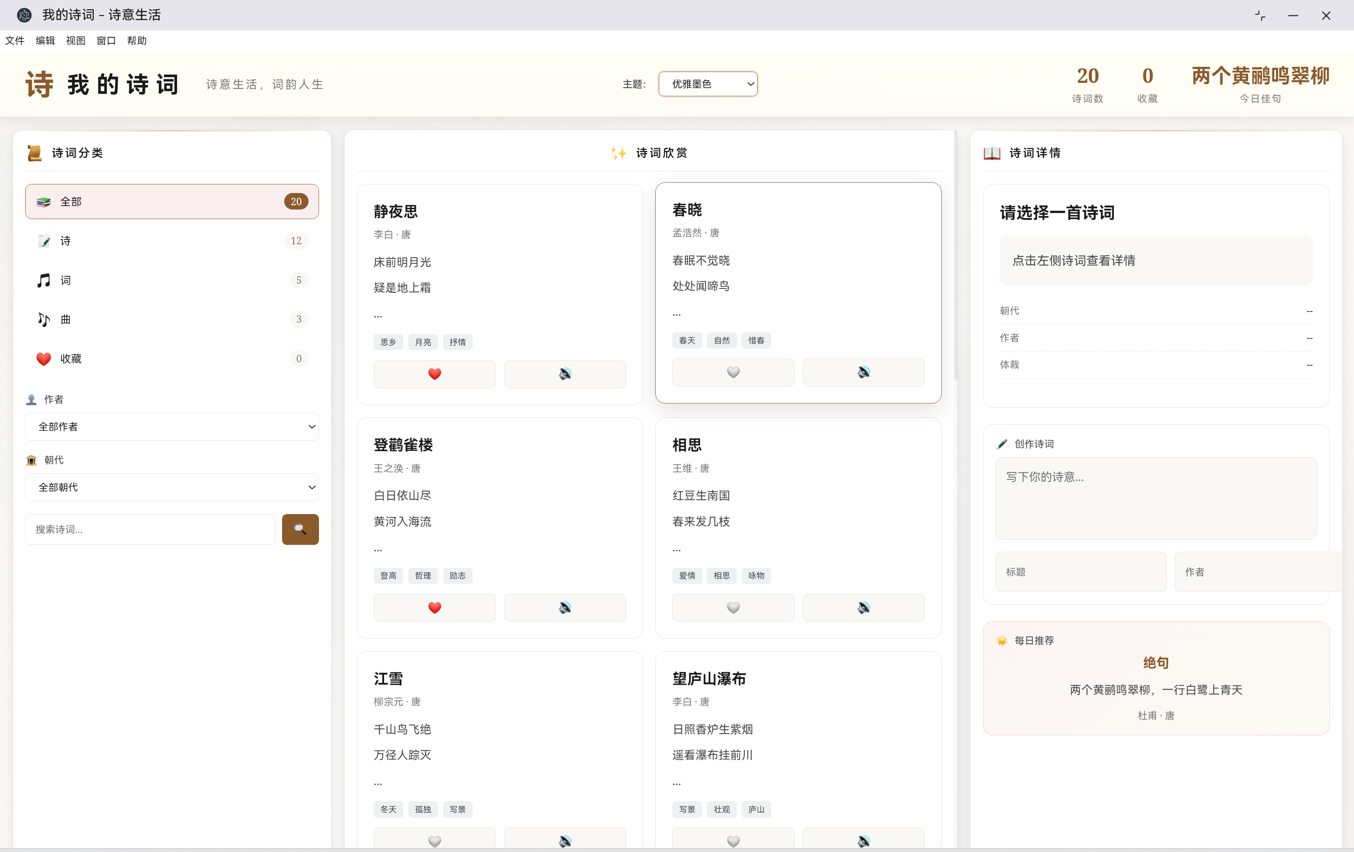
Task: Open the 春晓 poem title
Action: 687,210
